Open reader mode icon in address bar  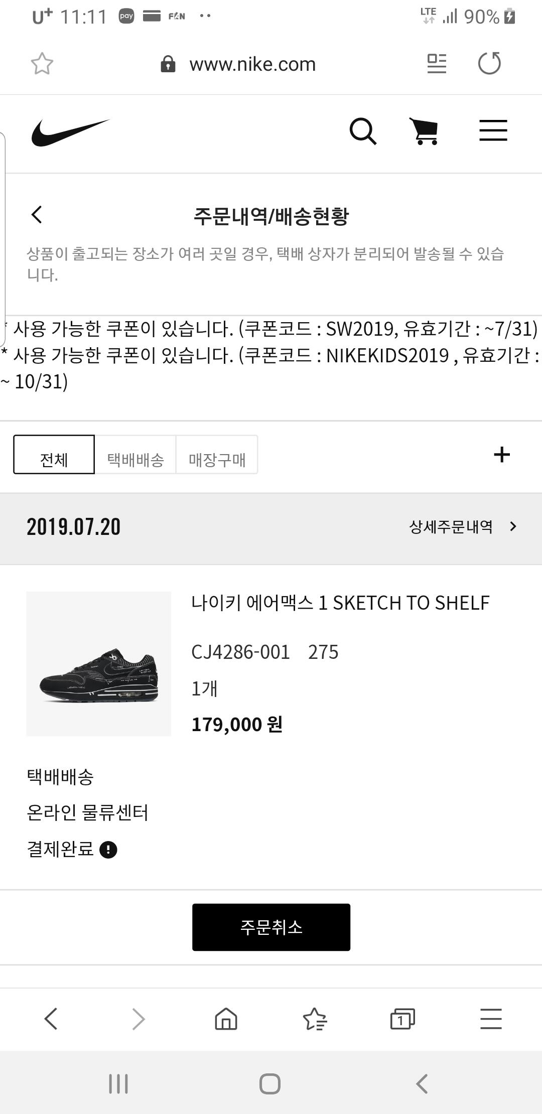pos(436,64)
